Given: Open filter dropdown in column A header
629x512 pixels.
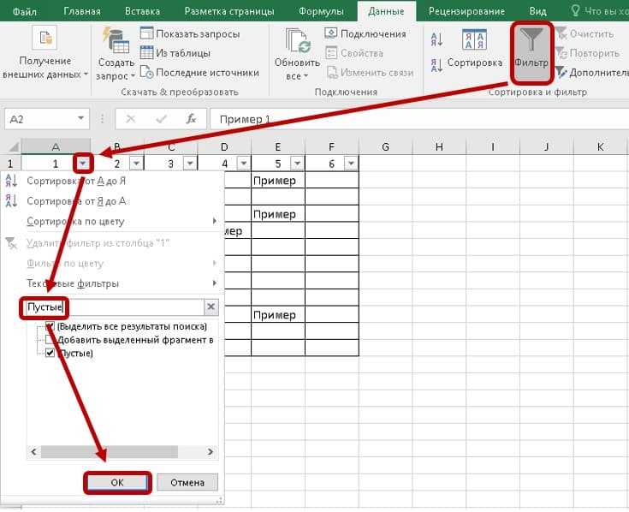Looking at the screenshot, I should pyautogui.click(x=82, y=163).
